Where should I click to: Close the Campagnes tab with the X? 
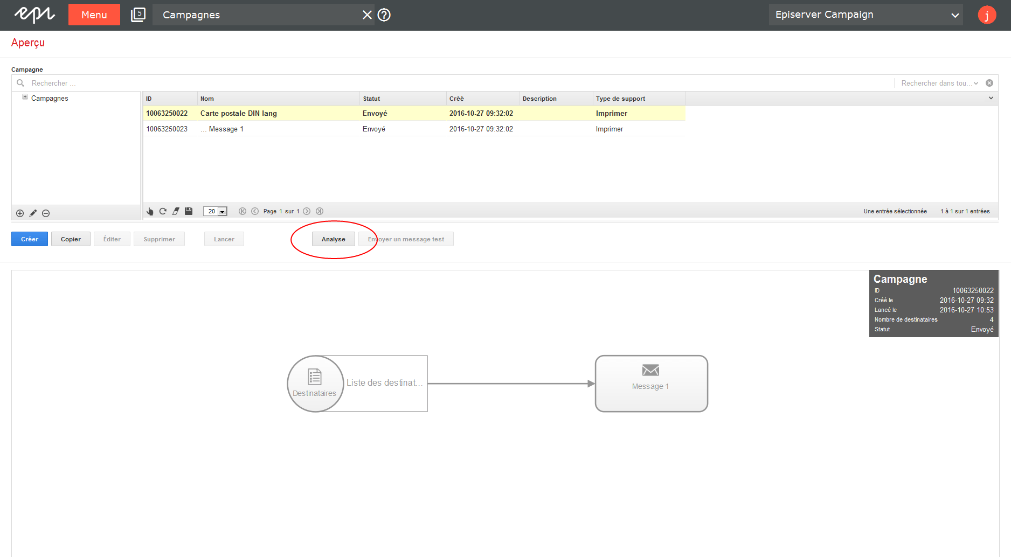pyautogui.click(x=367, y=15)
